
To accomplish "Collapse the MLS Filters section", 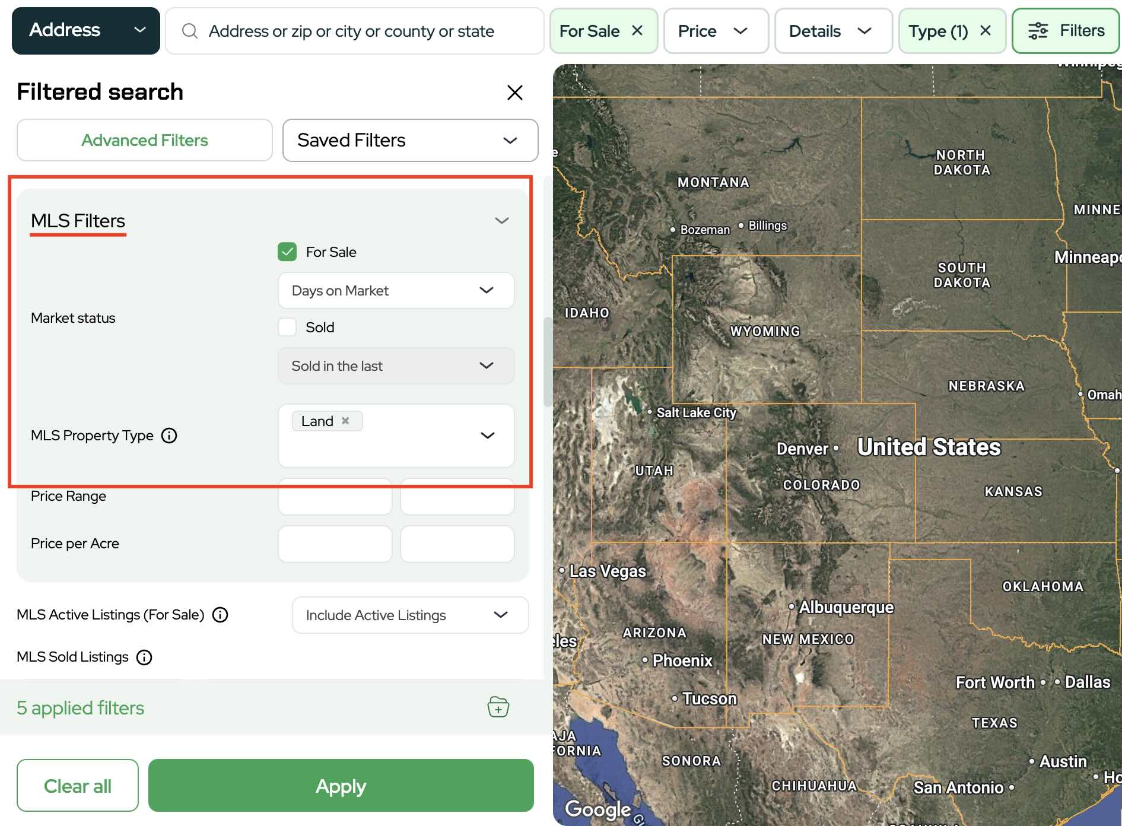I will pos(502,221).
